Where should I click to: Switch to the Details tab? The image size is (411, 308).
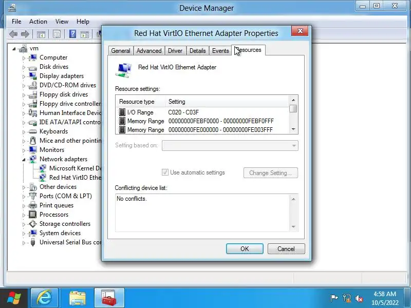point(198,50)
